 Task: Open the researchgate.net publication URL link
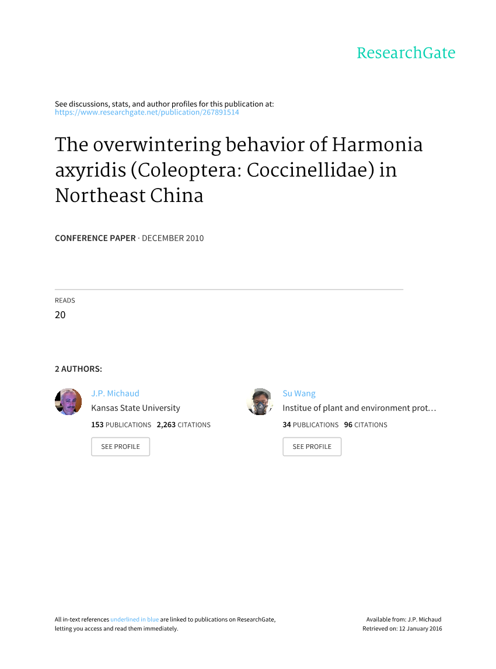click(146, 112)
